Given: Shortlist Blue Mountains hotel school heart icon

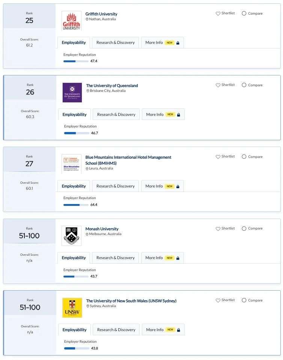Looking at the screenshot, I should [218, 157].
